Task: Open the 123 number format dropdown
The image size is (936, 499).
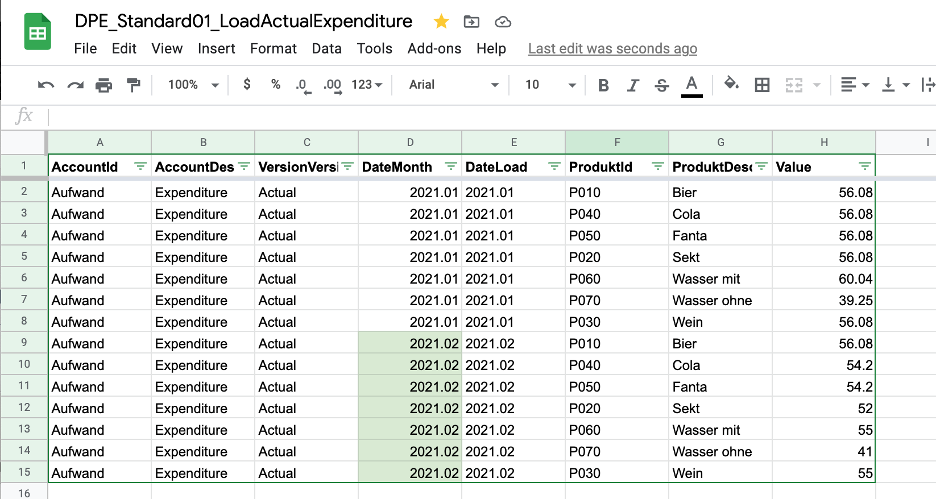Action: 367,85
